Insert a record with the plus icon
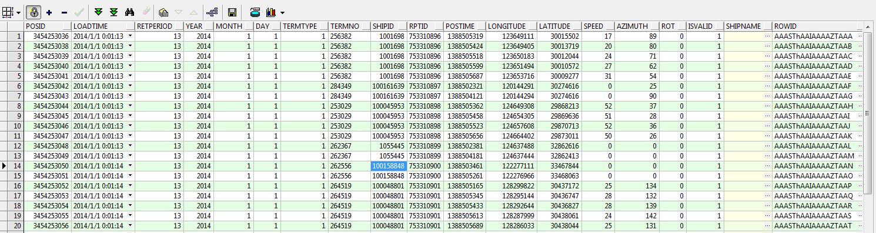The image size is (876, 233). (49, 12)
